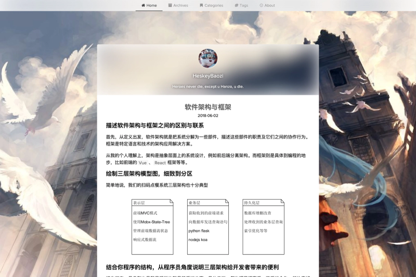
Task: Click the 表示层 diagram box label
Action: 139,203
